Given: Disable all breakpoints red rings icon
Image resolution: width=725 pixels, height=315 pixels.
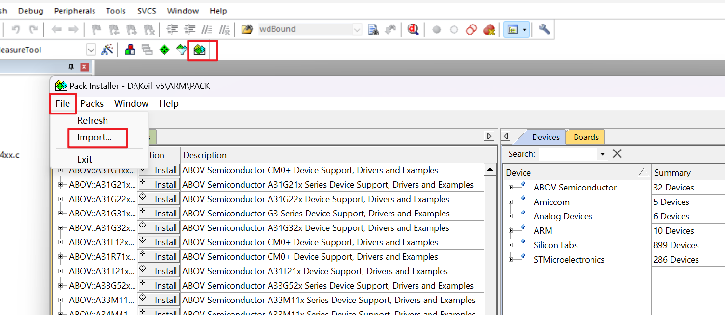Looking at the screenshot, I should click(471, 29).
